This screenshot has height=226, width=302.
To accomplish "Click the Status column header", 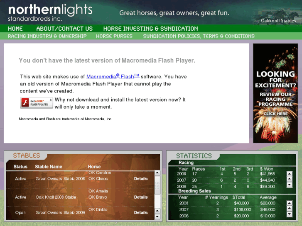I will pyautogui.click(x=20, y=167).
